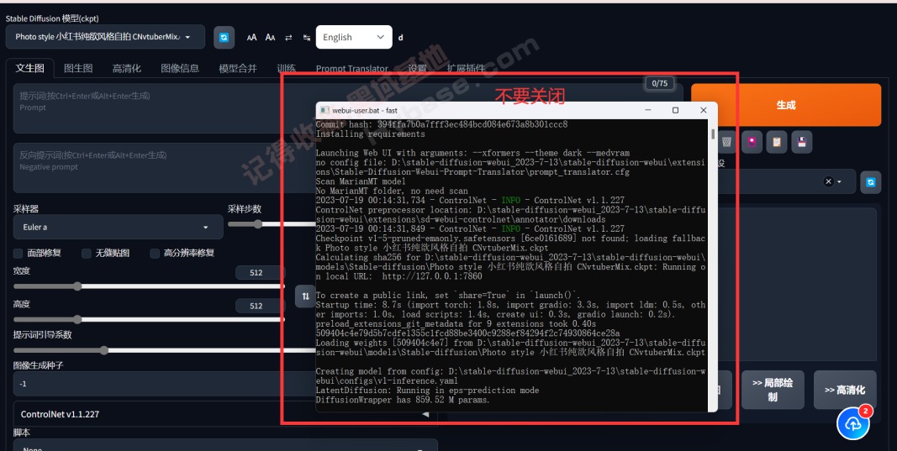Open the 图像信息 tab
The height and width of the screenshot is (451, 897).
[180, 68]
